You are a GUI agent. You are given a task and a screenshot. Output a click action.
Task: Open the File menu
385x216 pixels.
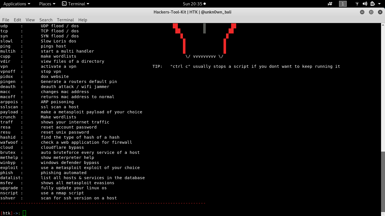tap(6, 20)
